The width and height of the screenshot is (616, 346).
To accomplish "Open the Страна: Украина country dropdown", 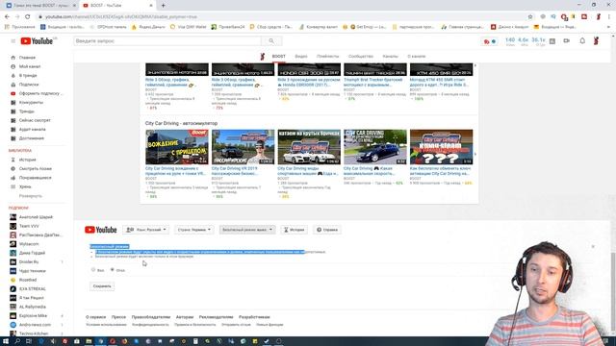I will (194, 230).
